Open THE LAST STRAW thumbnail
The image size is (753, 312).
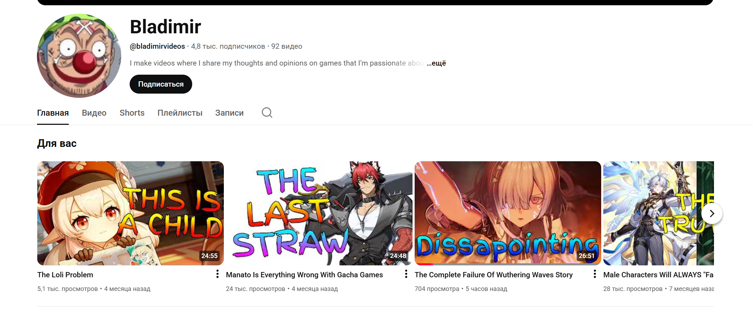(319, 213)
